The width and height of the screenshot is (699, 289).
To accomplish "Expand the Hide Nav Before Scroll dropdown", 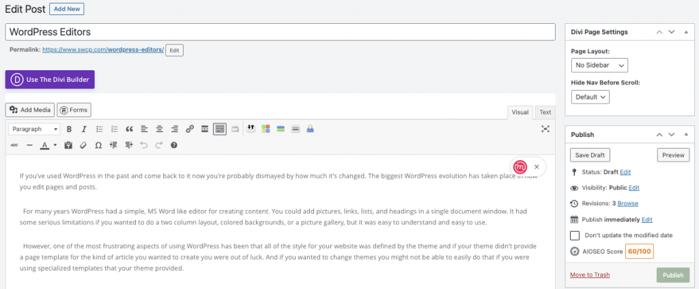I will [590, 97].
